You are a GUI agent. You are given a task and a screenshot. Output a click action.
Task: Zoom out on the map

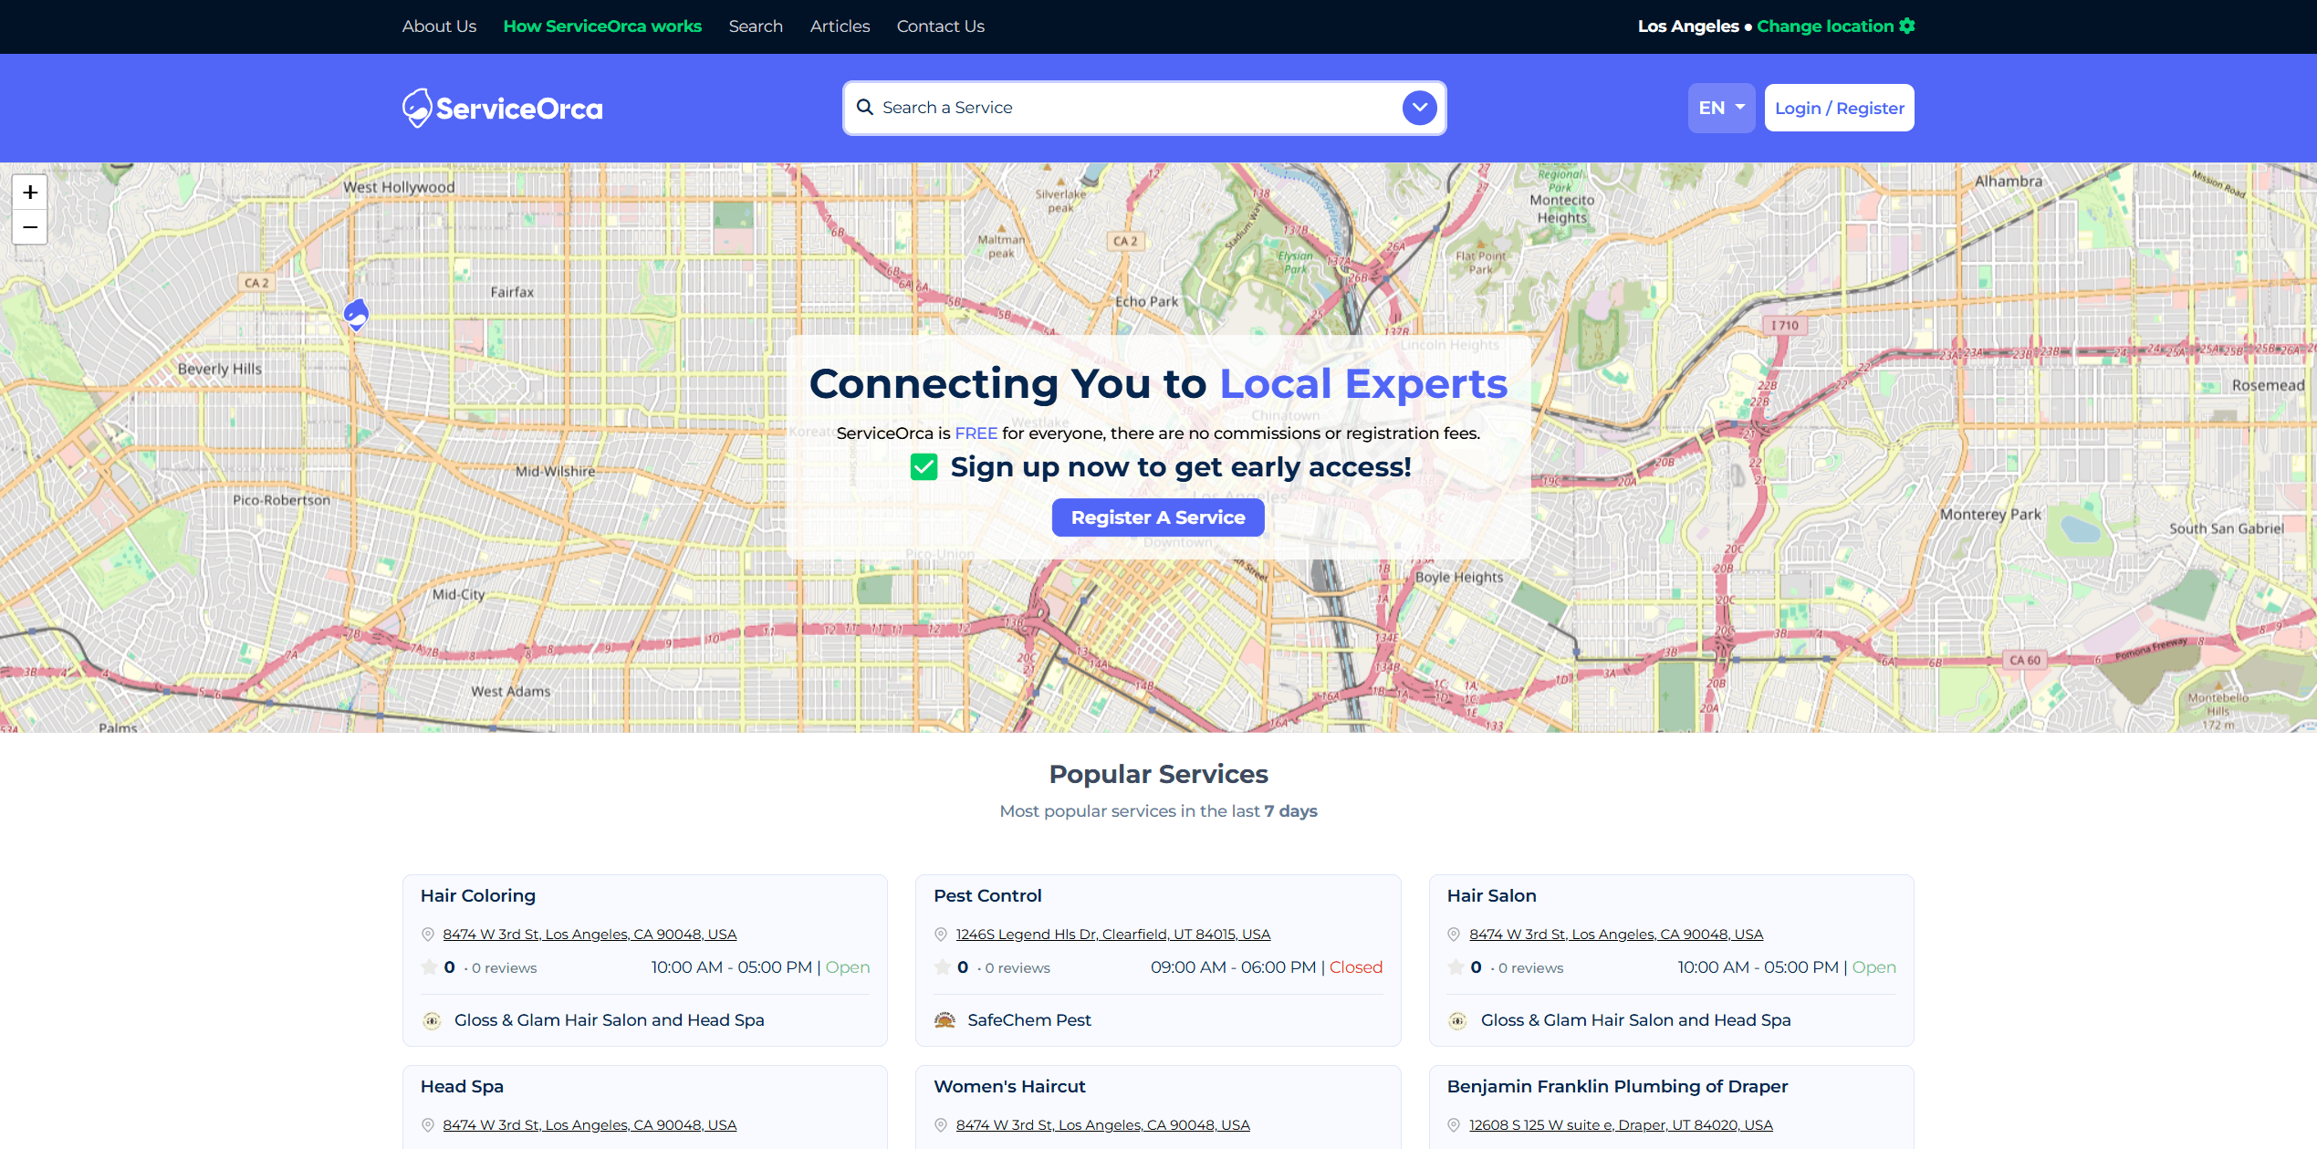pyautogui.click(x=30, y=227)
